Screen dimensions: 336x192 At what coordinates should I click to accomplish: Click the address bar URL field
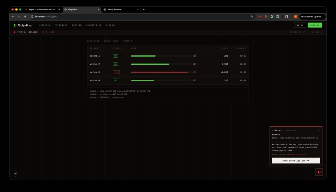tap(141, 17)
